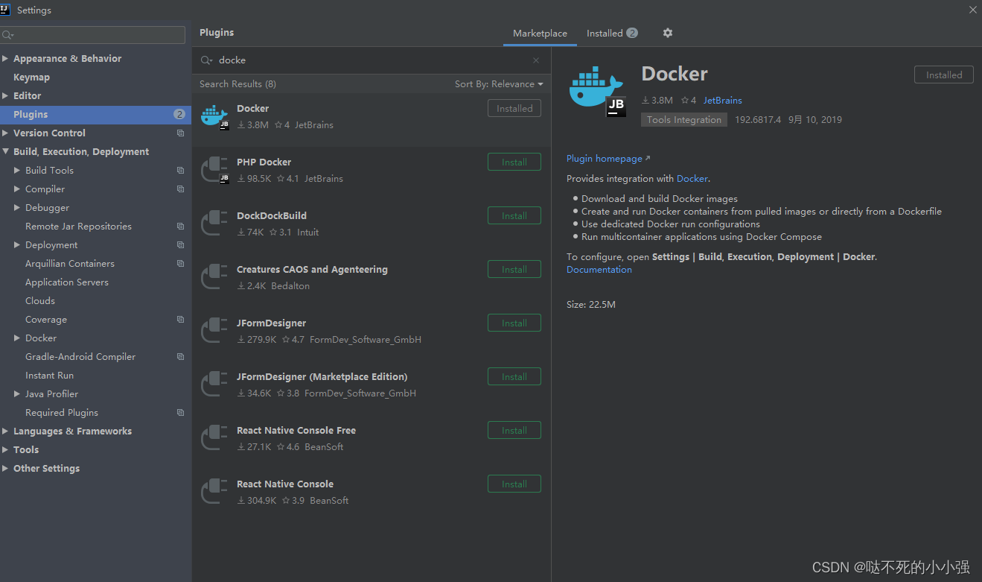
Task: Install the JFormDesigner plugin
Action: [514, 323]
